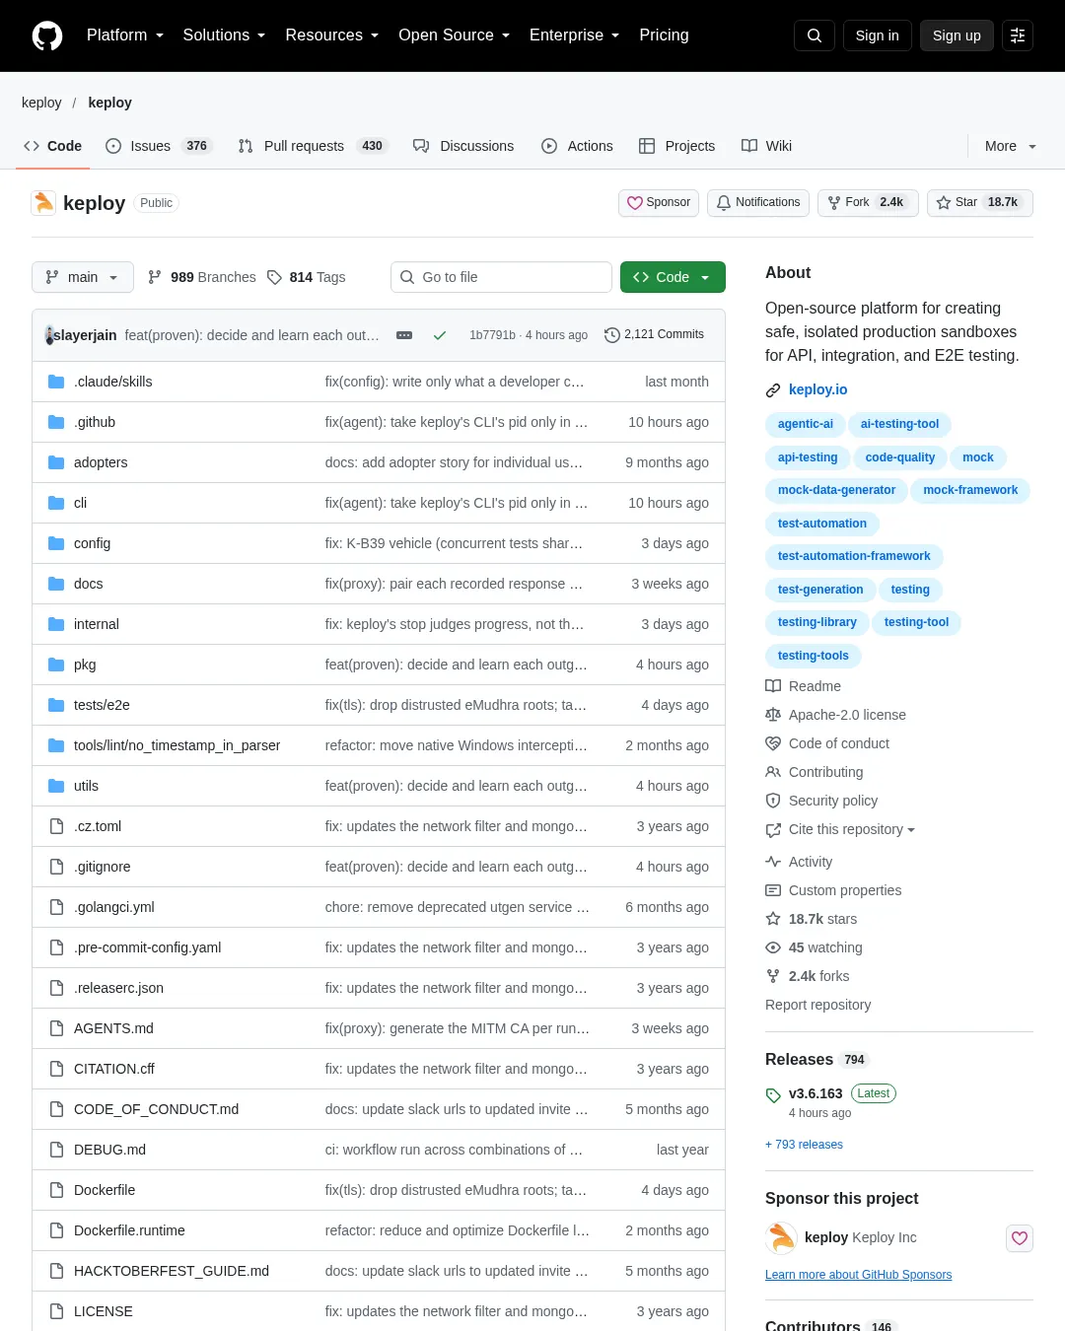Open the LICENSE file
The height and width of the screenshot is (1331, 1065).
104,1311
